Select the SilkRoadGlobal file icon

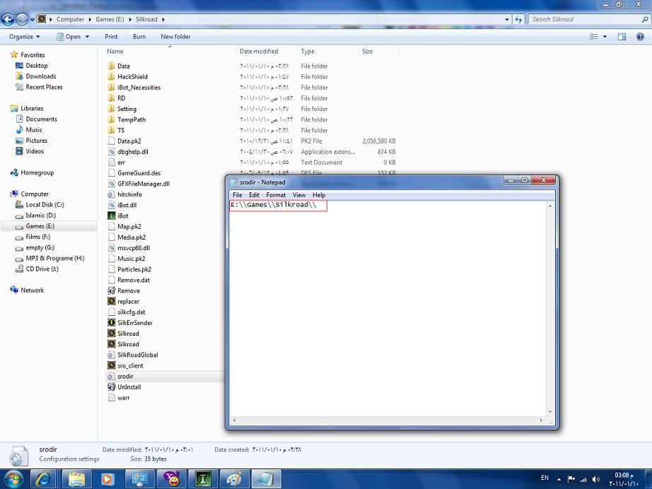click(x=111, y=355)
